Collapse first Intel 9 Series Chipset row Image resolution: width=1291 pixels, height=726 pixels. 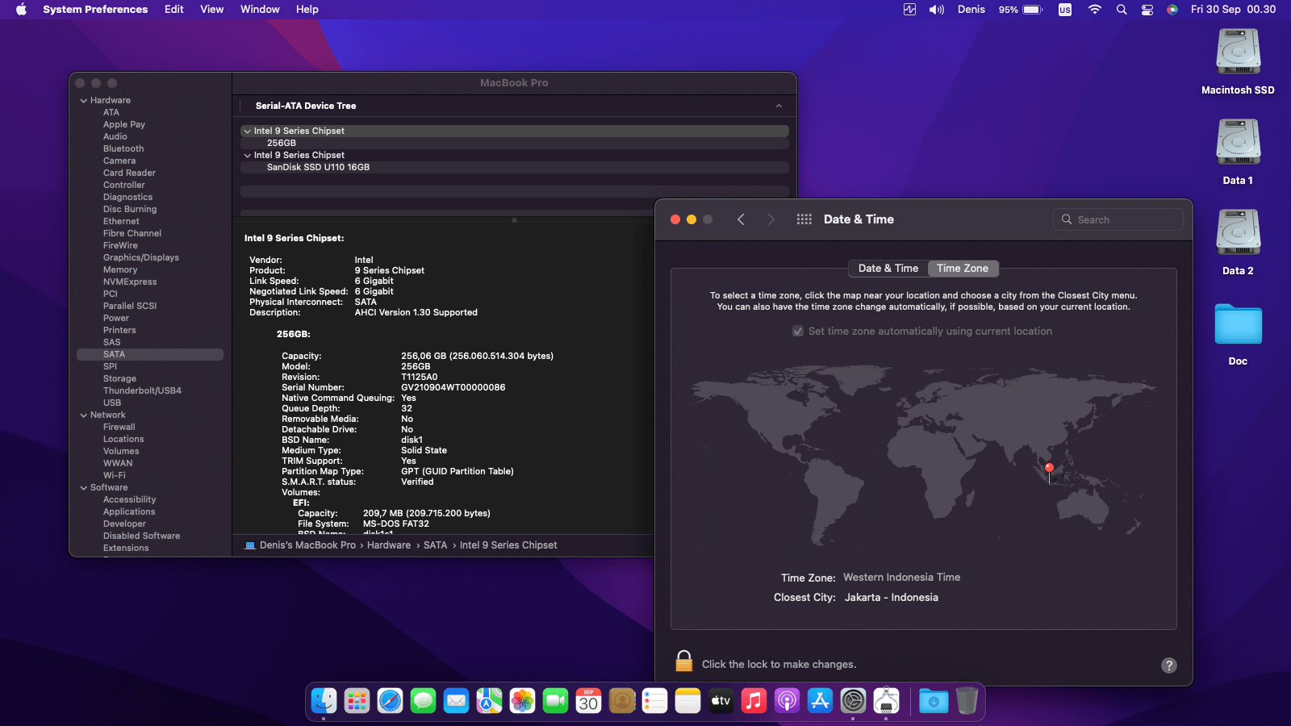tap(248, 131)
